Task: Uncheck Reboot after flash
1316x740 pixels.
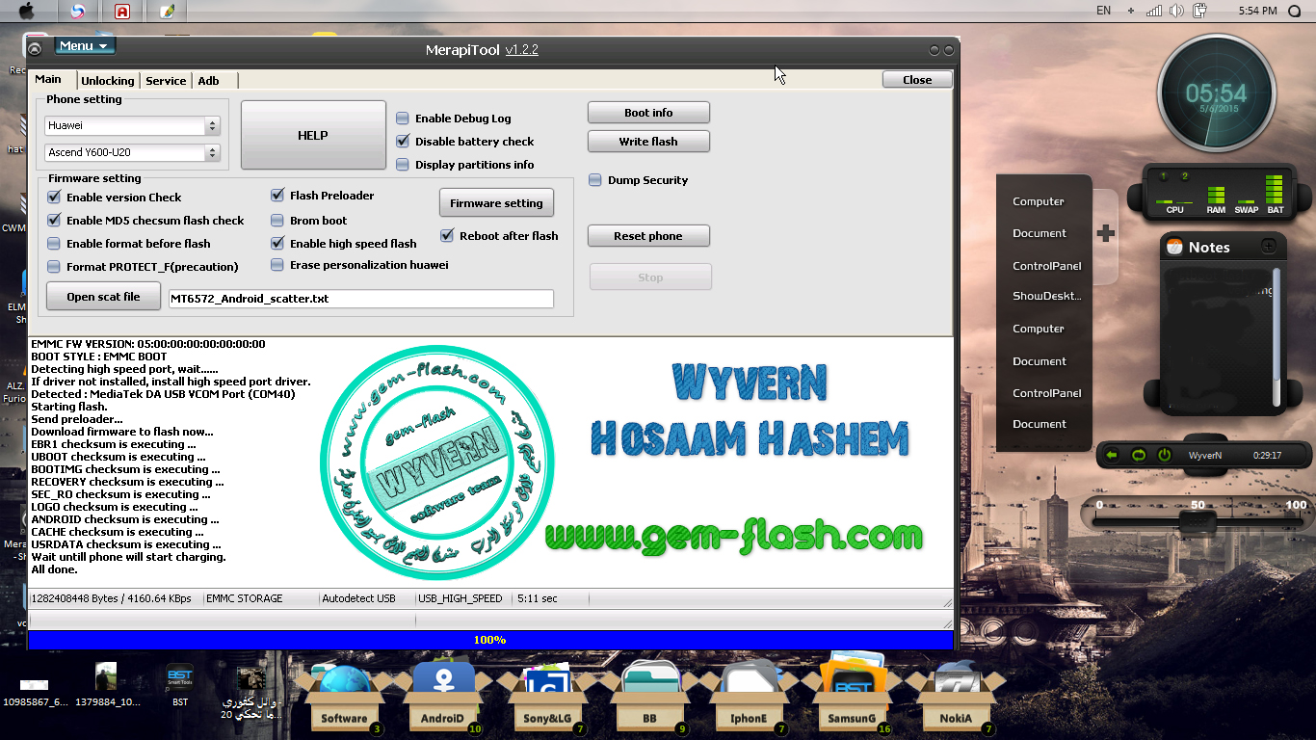Action: click(x=447, y=236)
